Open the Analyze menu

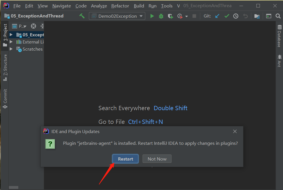click(x=99, y=6)
